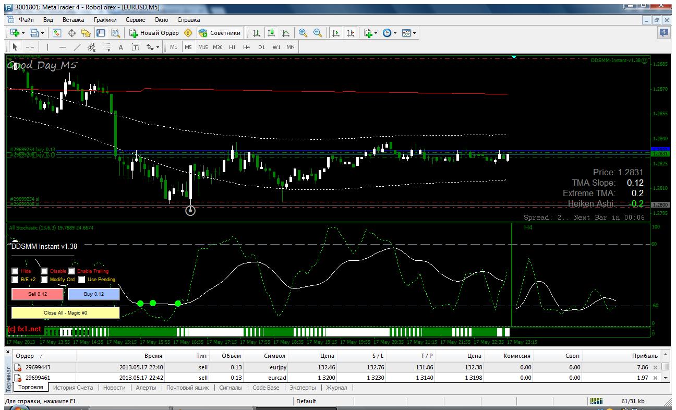Toggle the Советники auto-trading button
676x410 pixels.
pyautogui.click(x=220, y=33)
